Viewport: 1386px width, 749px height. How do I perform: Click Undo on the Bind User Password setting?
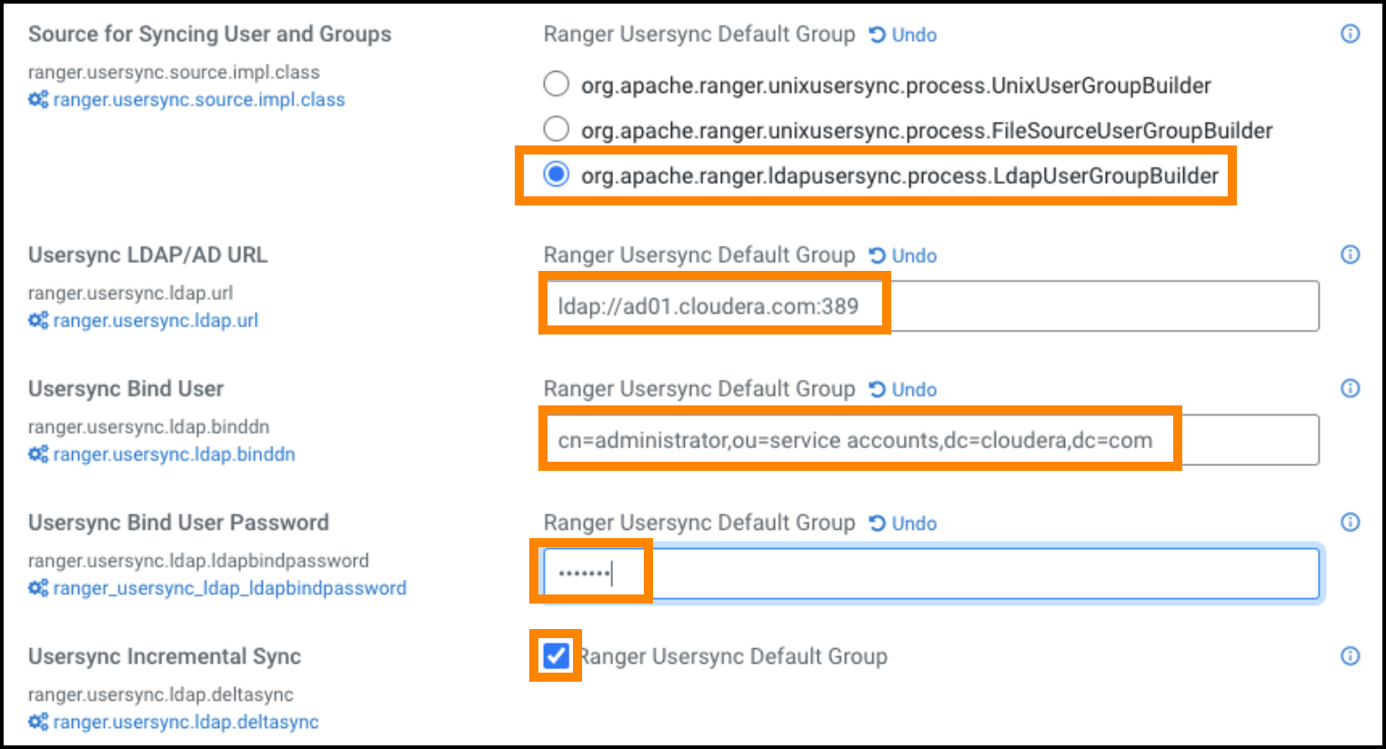913,524
